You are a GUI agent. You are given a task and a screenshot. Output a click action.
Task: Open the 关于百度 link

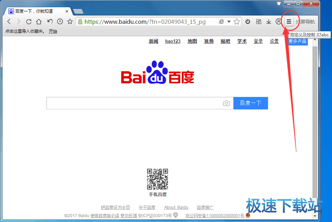click(147, 207)
